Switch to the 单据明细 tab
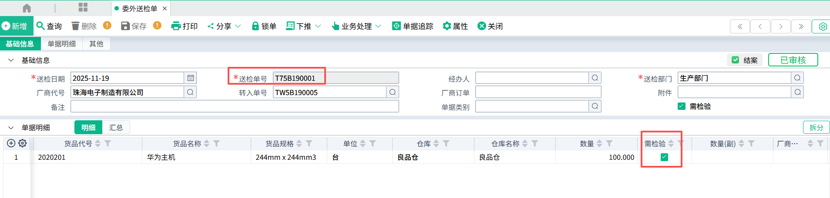 tap(61, 44)
